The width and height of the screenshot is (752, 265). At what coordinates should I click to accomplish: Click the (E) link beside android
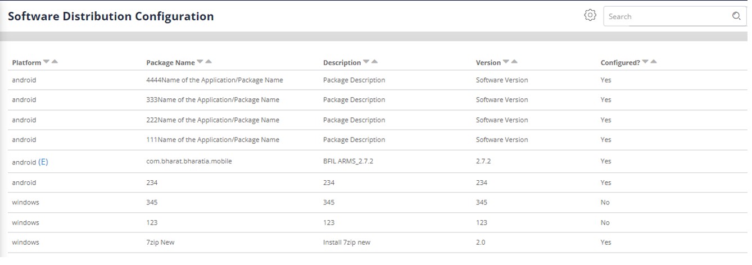(43, 162)
